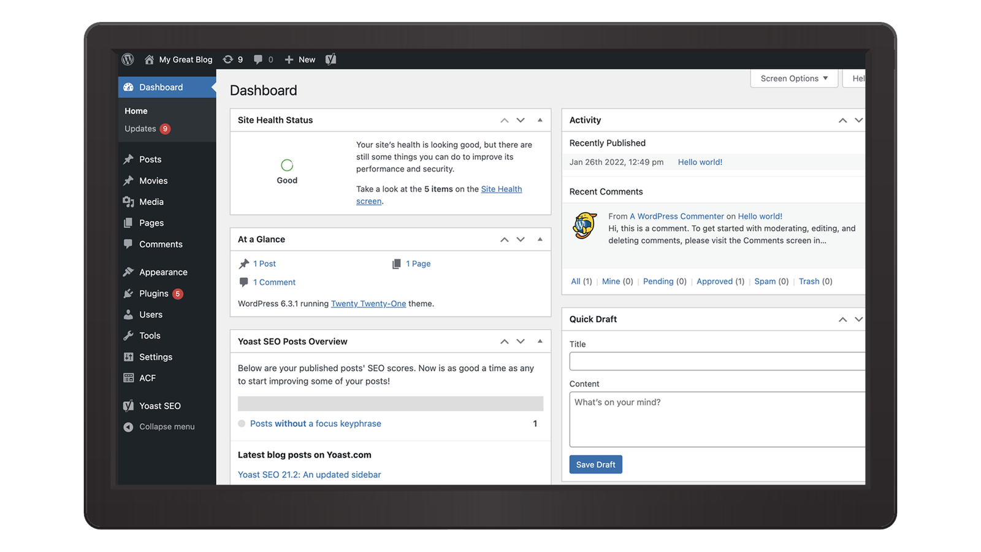Viewport: 981px width, 552px height.
Task: Open the 1 Post link
Action: coord(265,264)
